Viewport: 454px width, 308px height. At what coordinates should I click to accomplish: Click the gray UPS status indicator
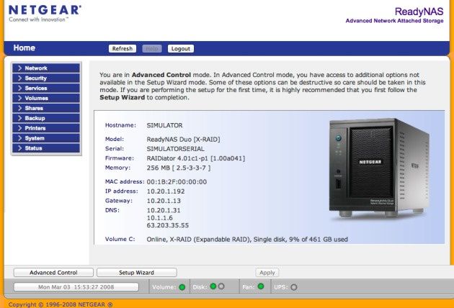click(x=294, y=287)
